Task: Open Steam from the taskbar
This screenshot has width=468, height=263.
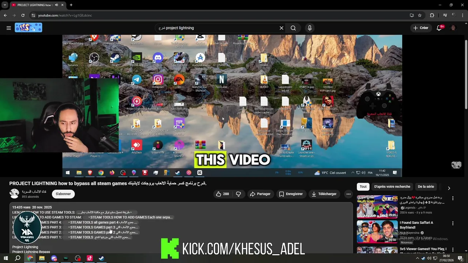Action: tap(102, 258)
